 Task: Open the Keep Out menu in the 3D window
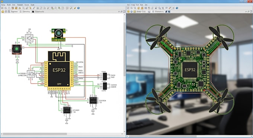point(135,5)
